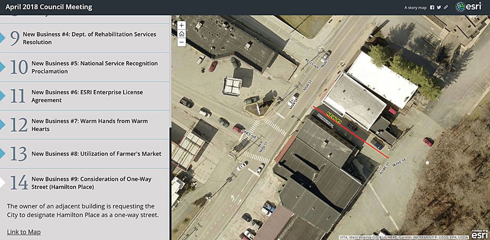The width and height of the screenshot is (490, 240).
Task: Reset map to home extent
Action: [x=181, y=34]
